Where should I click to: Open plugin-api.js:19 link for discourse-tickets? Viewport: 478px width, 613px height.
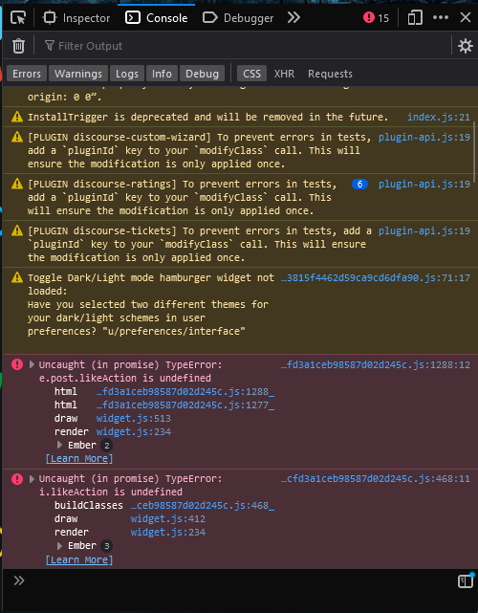(x=424, y=231)
